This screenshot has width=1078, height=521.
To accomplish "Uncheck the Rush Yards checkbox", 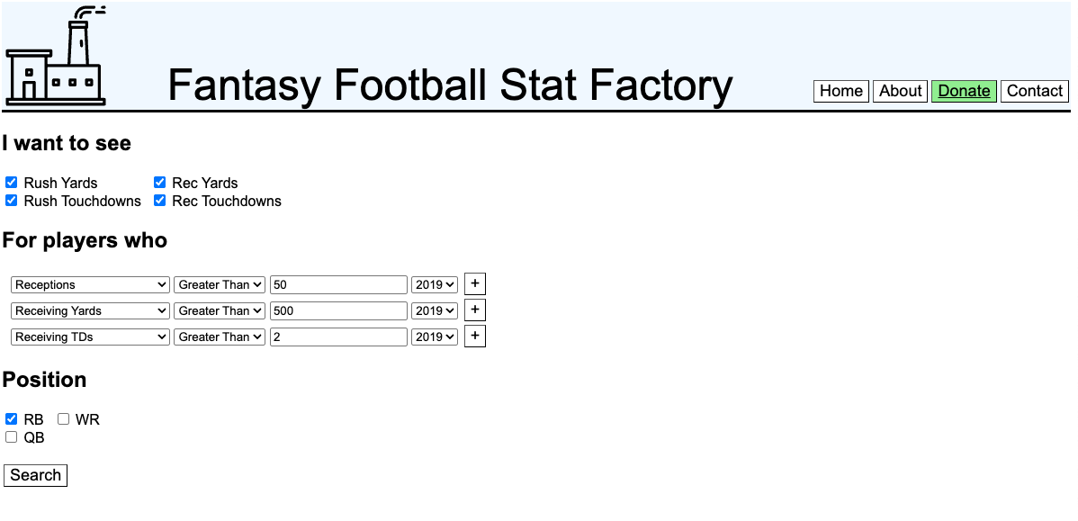I will (x=12, y=183).
